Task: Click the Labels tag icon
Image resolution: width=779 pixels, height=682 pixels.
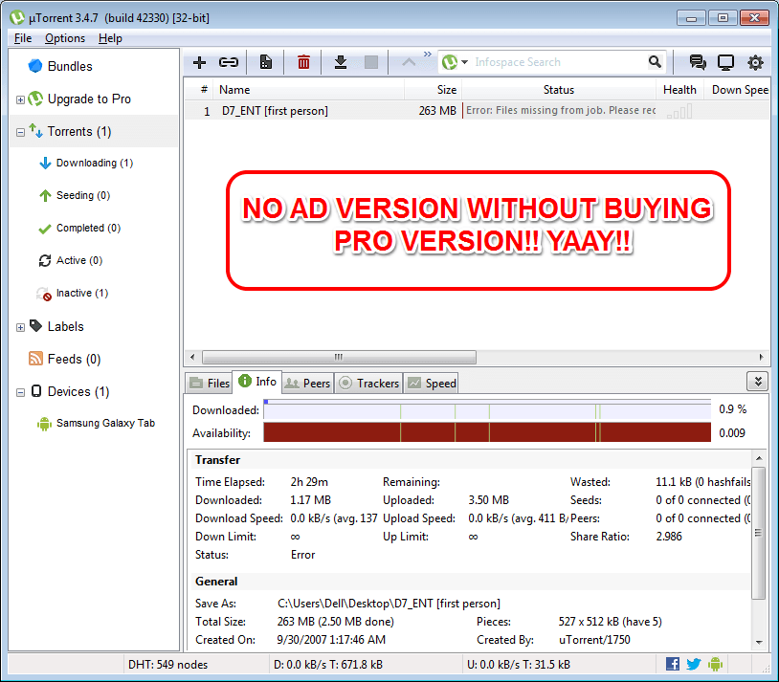Action: pyautogui.click(x=35, y=326)
